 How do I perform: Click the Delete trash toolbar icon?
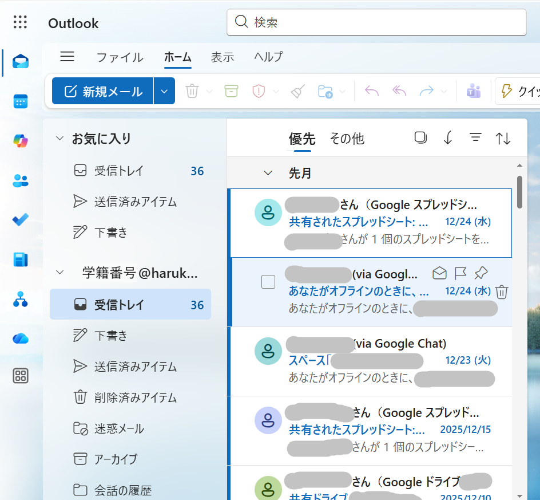point(192,92)
